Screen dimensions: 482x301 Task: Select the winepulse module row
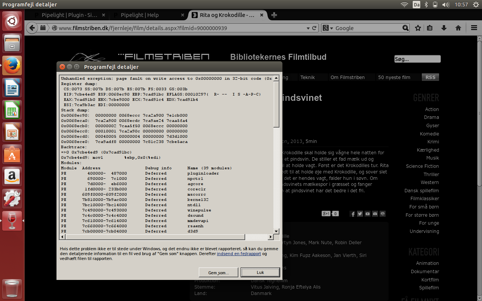(x=167, y=210)
